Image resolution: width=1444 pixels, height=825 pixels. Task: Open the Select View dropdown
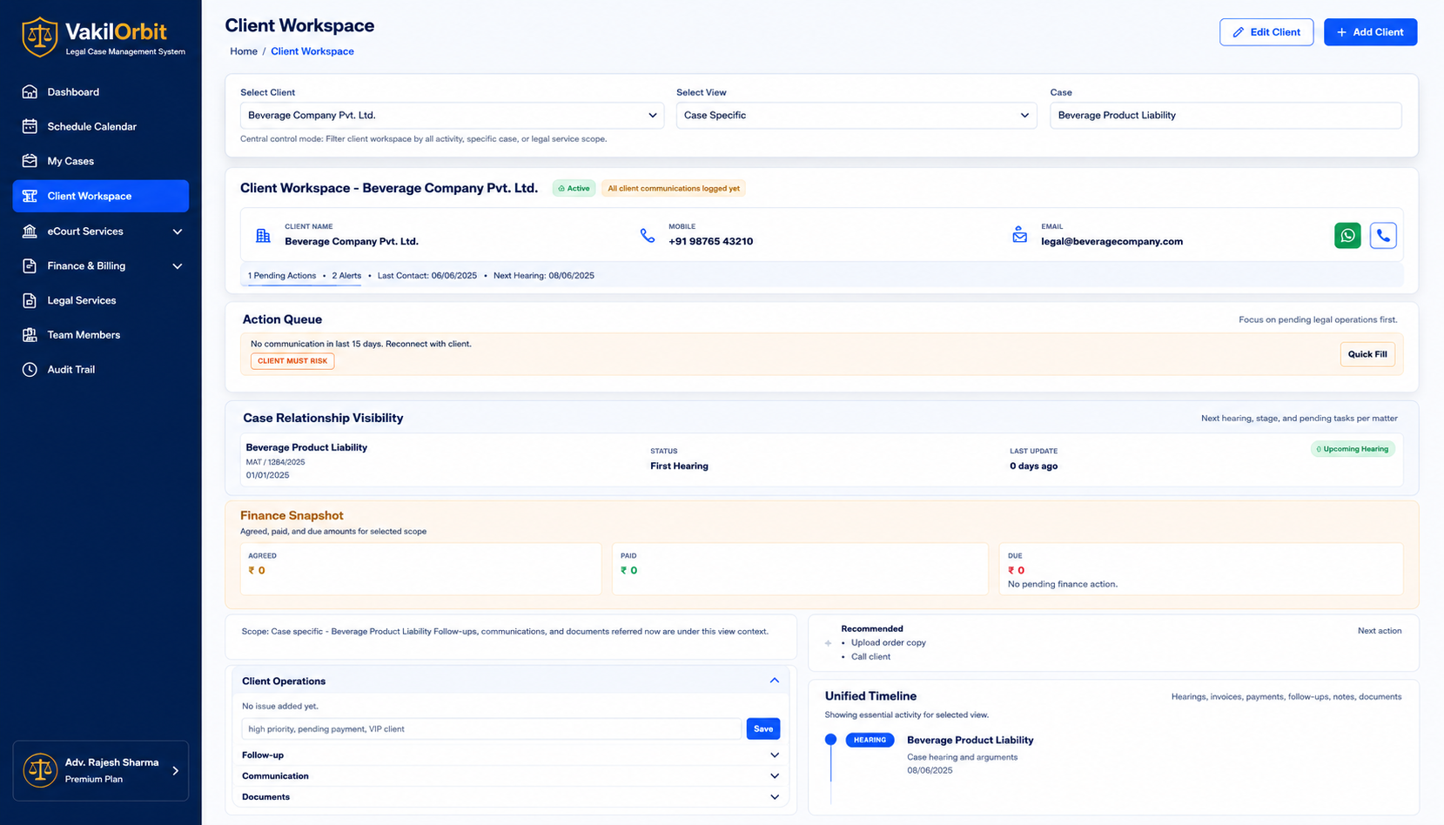pos(856,115)
